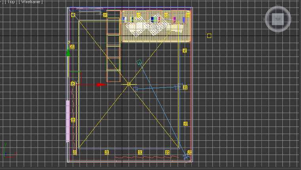Select the lowest light icon on the right wall
The image size is (301, 170).
click(186, 124)
